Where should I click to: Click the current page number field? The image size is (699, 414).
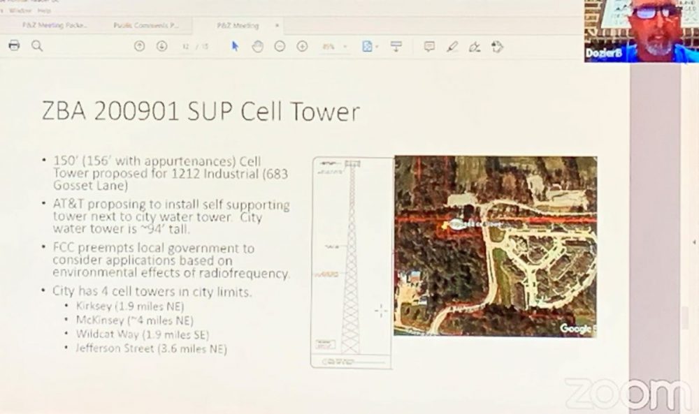pos(187,46)
